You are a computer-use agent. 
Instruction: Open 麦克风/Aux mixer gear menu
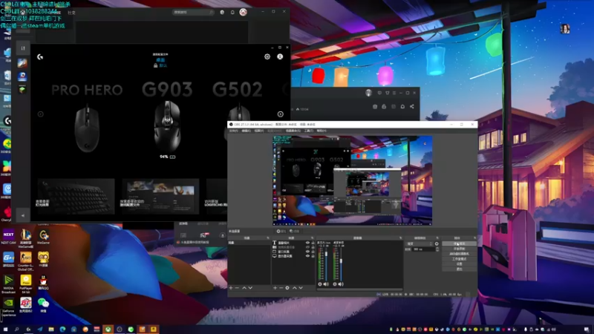(x=320, y=284)
